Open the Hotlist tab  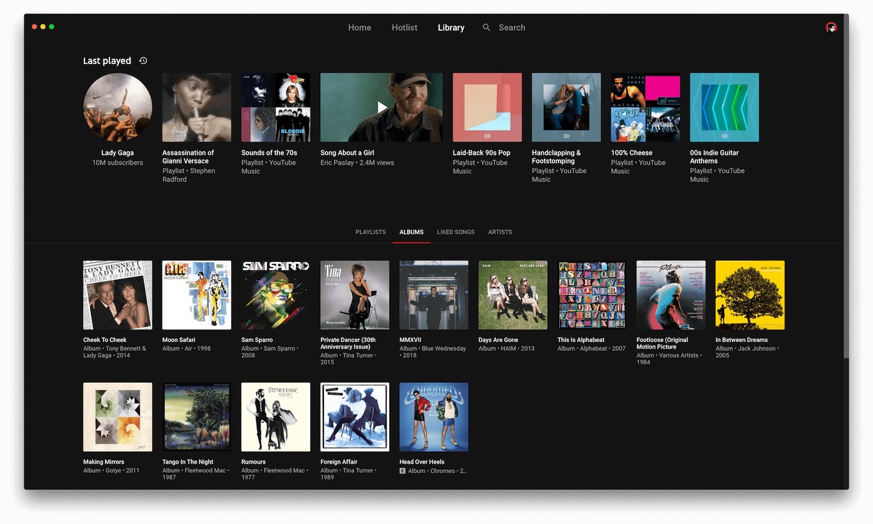pos(404,27)
